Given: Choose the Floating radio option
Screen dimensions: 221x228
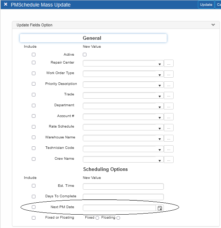Looking at the screenshot, I should click(x=118, y=218).
